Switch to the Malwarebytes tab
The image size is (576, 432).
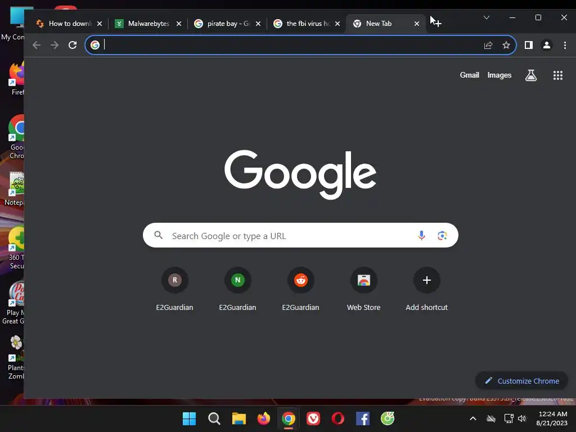point(148,24)
